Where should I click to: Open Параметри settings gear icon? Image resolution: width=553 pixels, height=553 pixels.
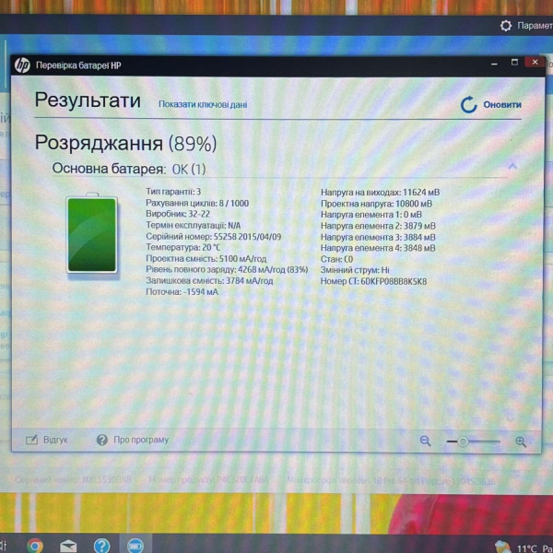click(506, 26)
